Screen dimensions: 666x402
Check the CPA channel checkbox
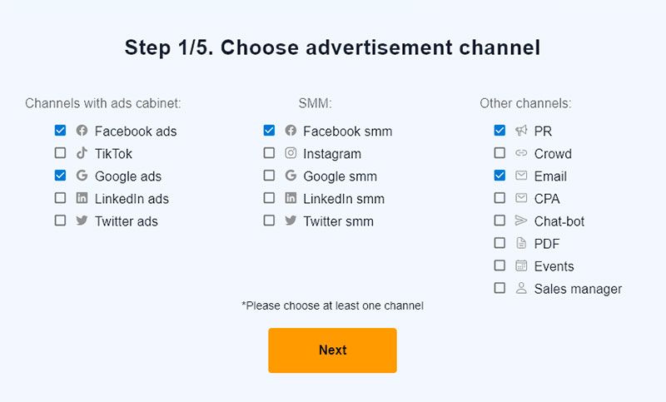(499, 198)
